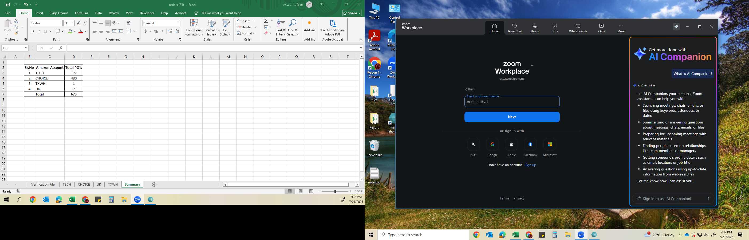The width and height of the screenshot is (749, 240).
Task: Click Zoom Team Chat tab
Action: pos(515,28)
